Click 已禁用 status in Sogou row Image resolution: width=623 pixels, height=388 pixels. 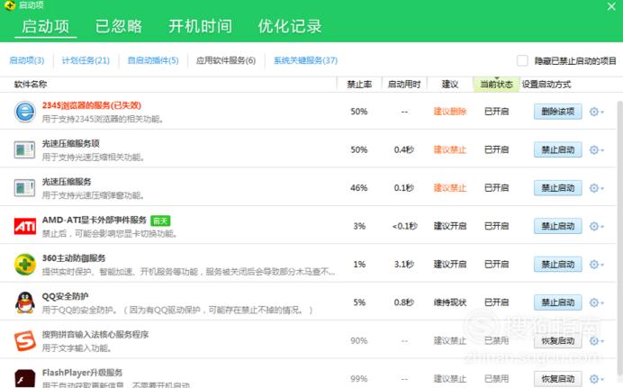496,341
